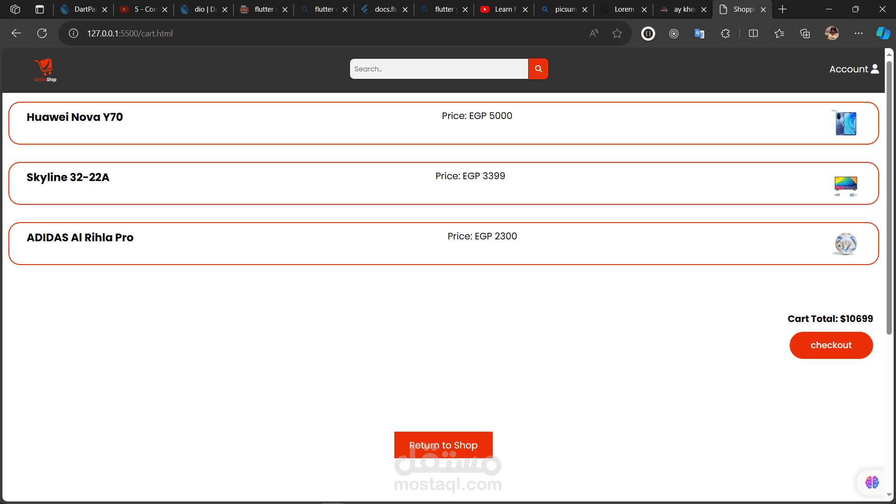The width and height of the screenshot is (896, 504).
Task: View site information icon in address bar
Action: 73,34
